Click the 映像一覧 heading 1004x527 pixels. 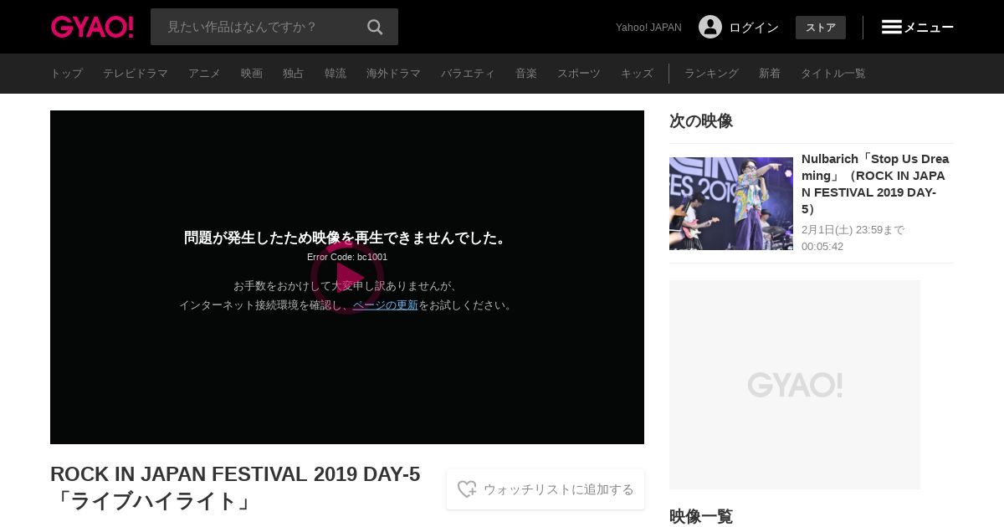click(701, 516)
